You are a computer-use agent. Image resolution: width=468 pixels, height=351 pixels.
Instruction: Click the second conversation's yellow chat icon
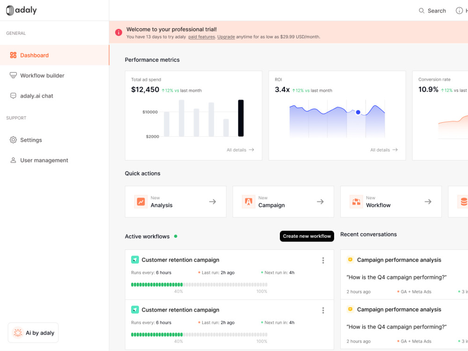351,309
